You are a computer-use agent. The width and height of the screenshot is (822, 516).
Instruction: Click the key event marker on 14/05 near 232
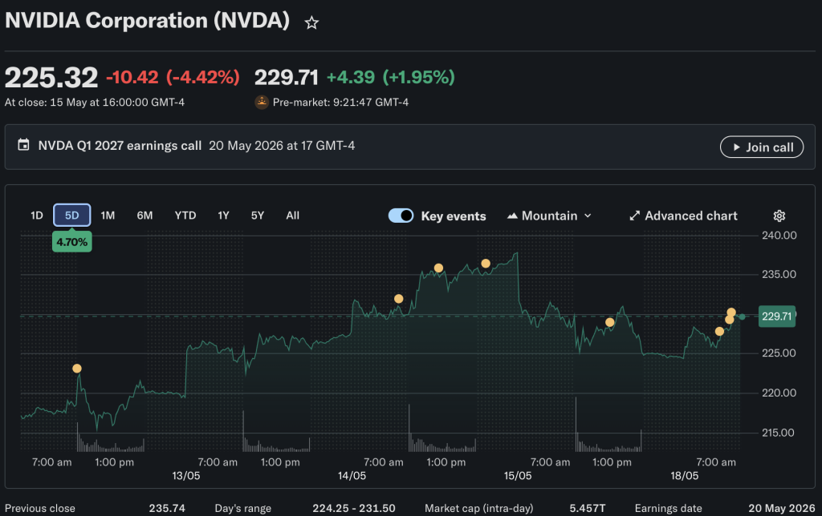click(398, 299)
